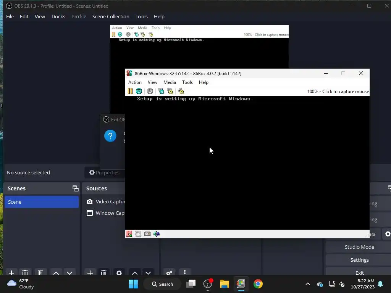The width and height of the screenshot is (391, 293).
Task: Open OBS View menu
Action: pyautogui.click(x=40, y=16)
